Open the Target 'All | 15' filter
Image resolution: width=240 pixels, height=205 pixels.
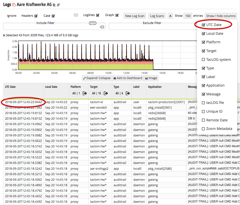(96, 93)
